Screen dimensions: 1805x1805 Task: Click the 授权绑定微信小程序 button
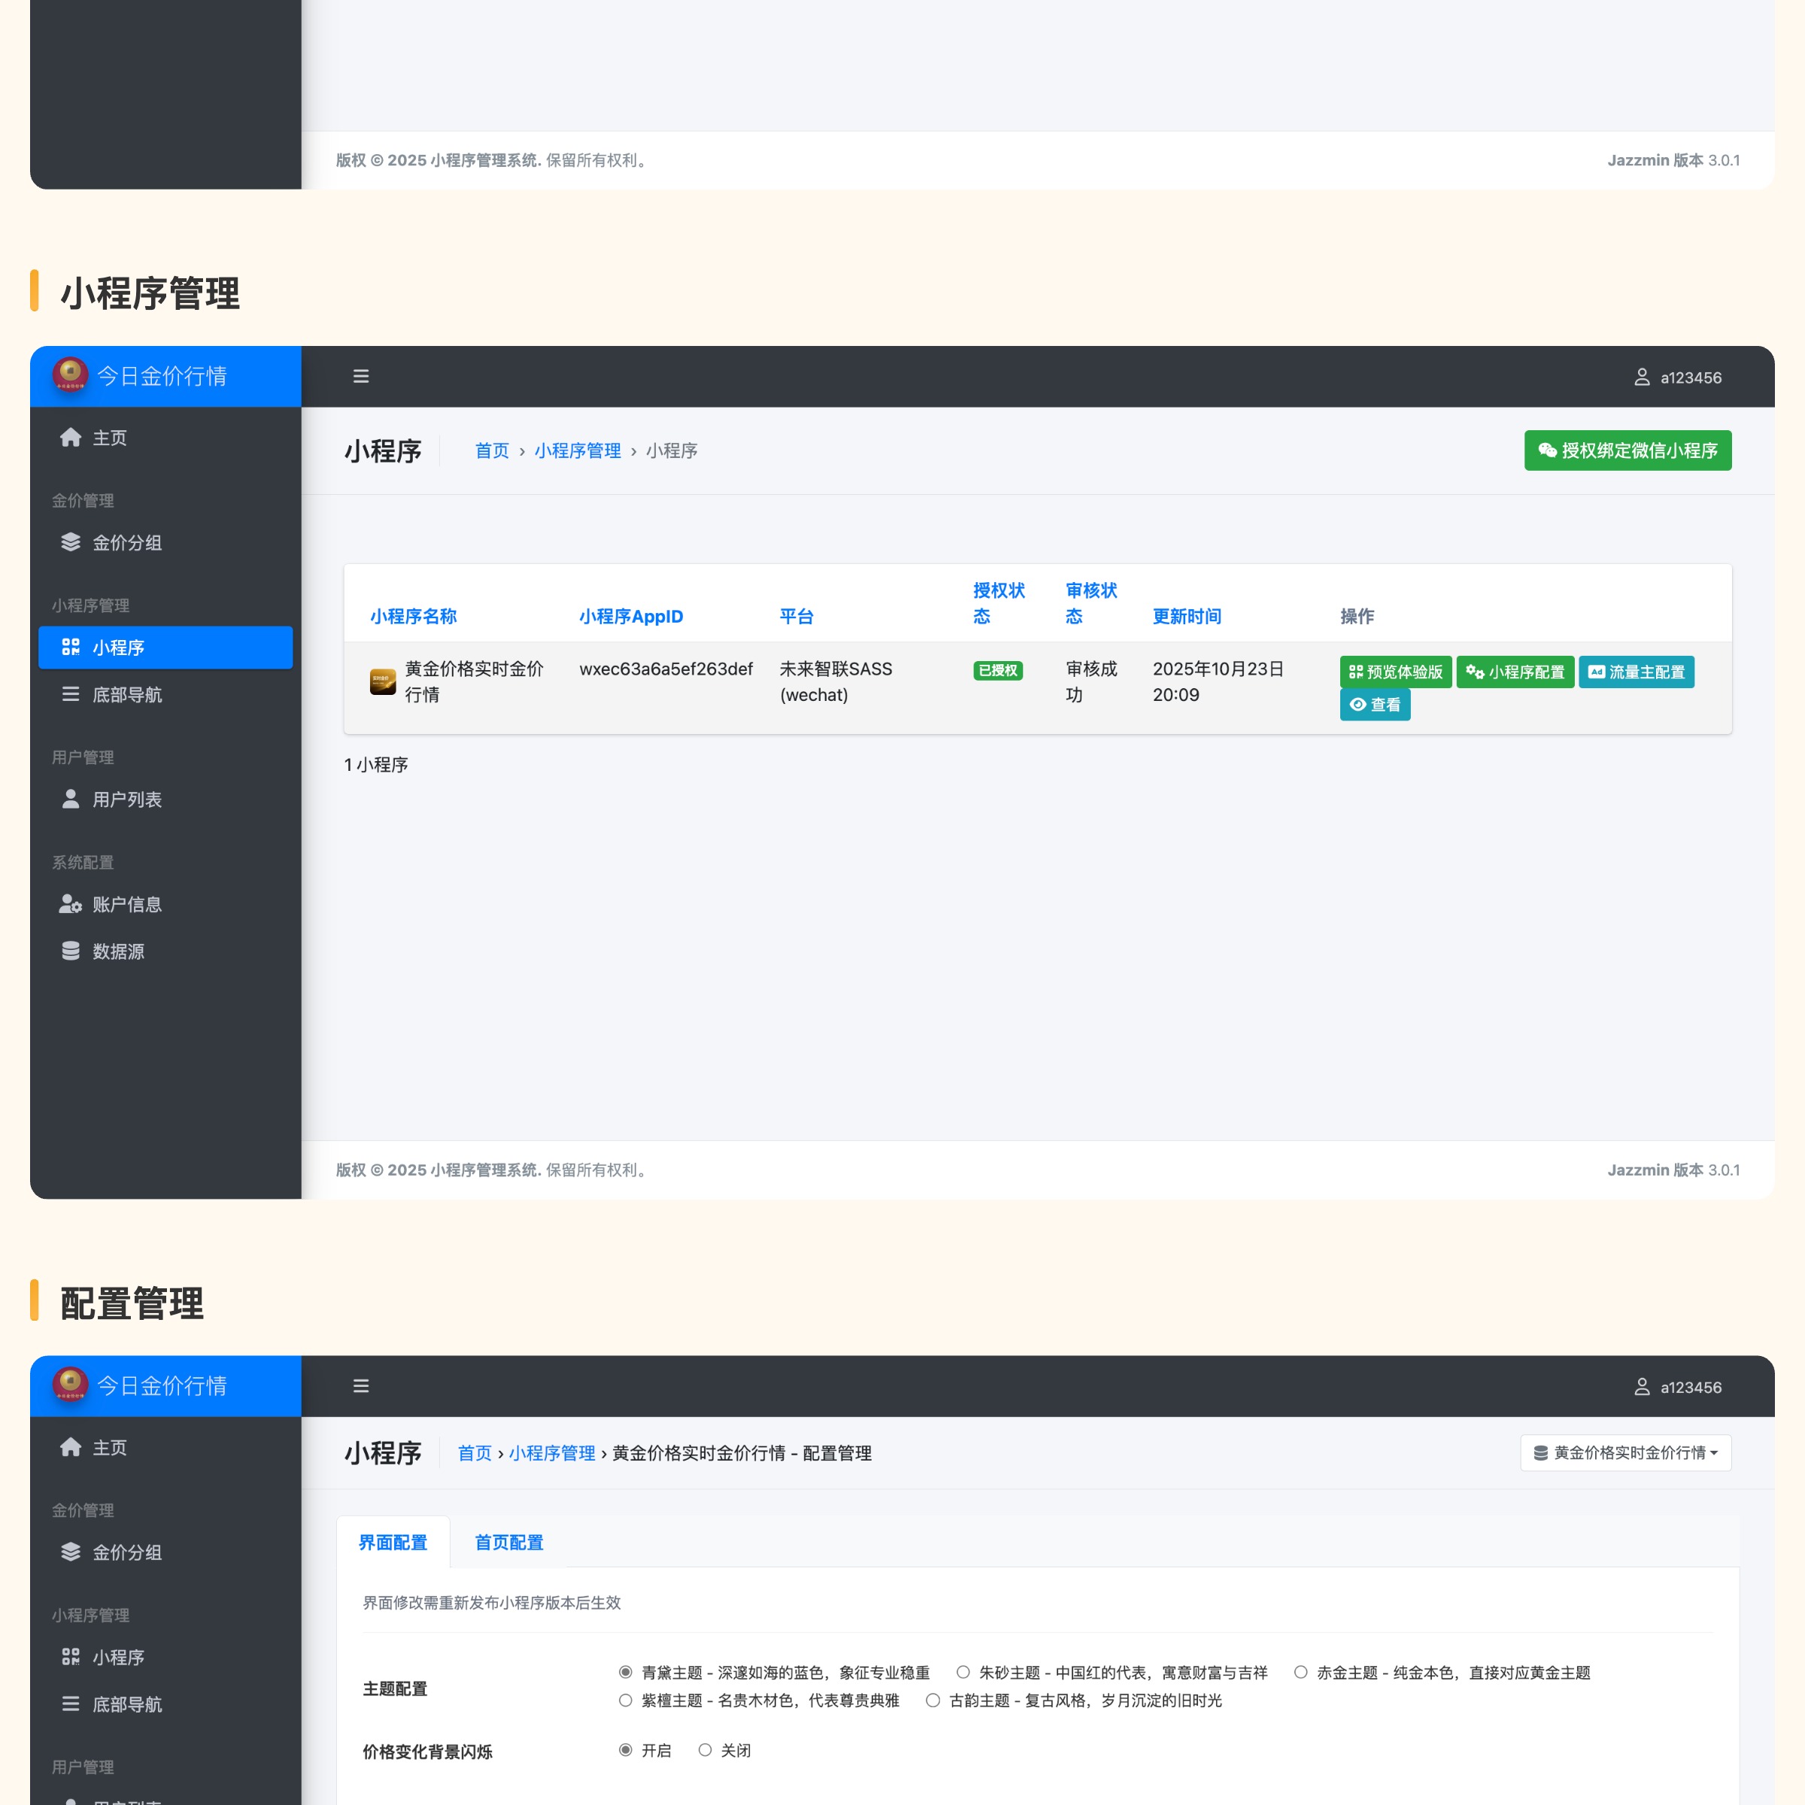[x=1628, y=450]
